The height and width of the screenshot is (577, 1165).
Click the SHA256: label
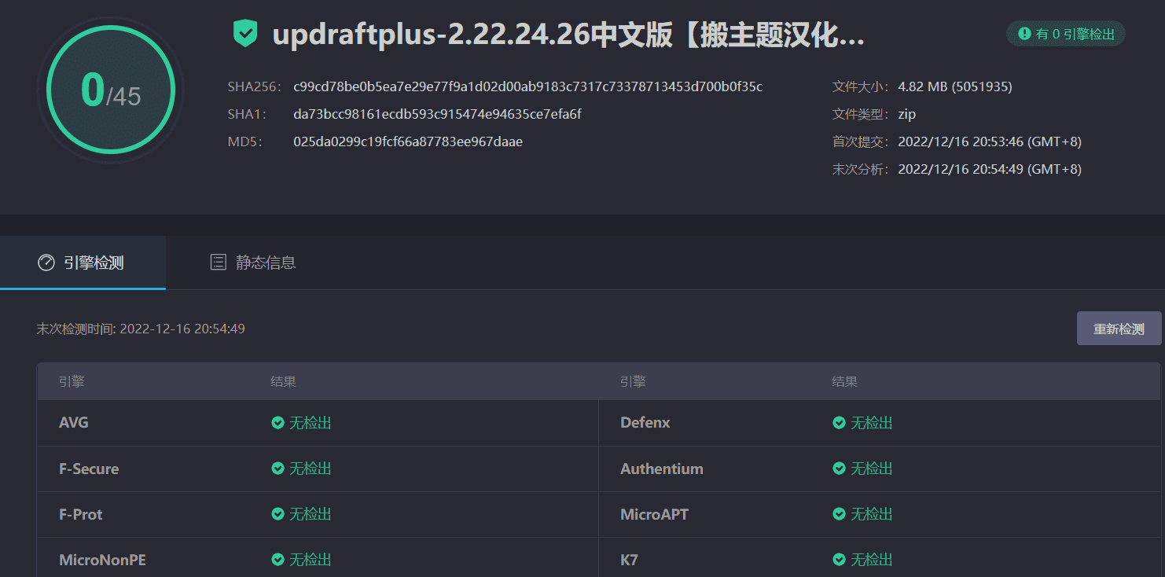[x=254, y=86]
